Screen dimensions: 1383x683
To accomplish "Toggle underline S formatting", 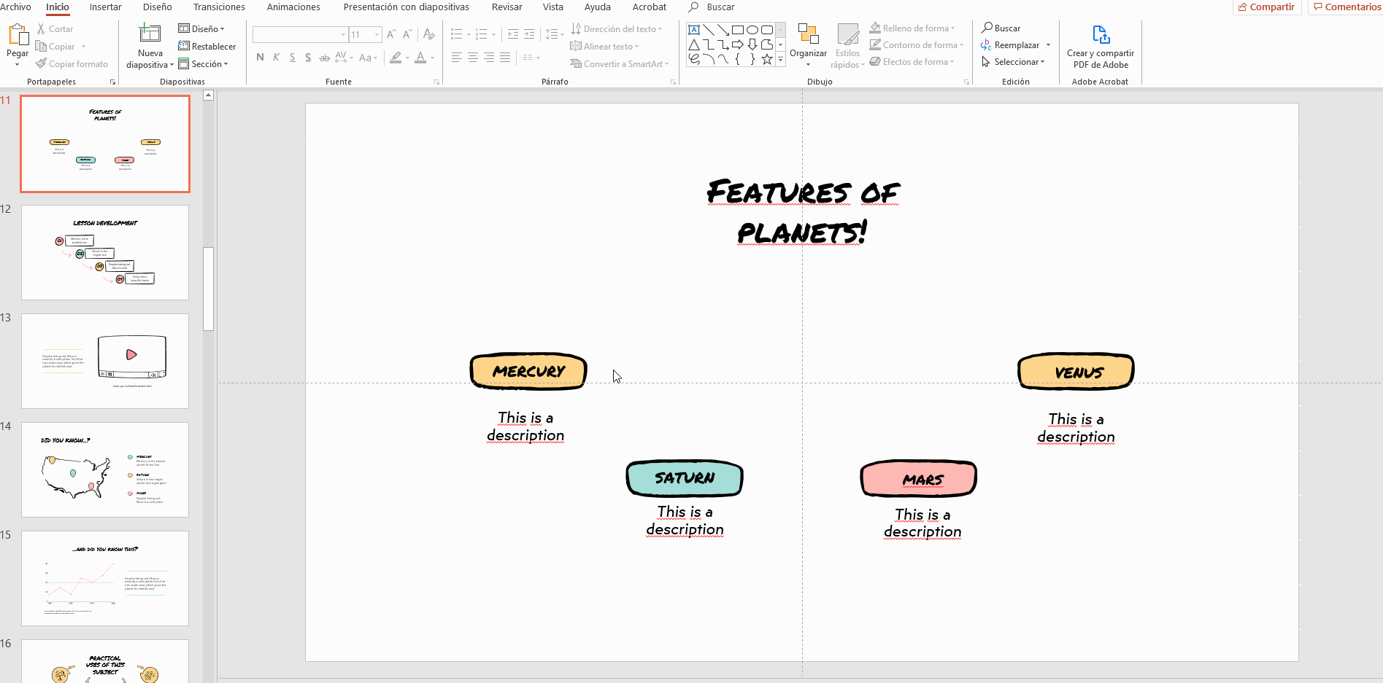I will point(292,58).
